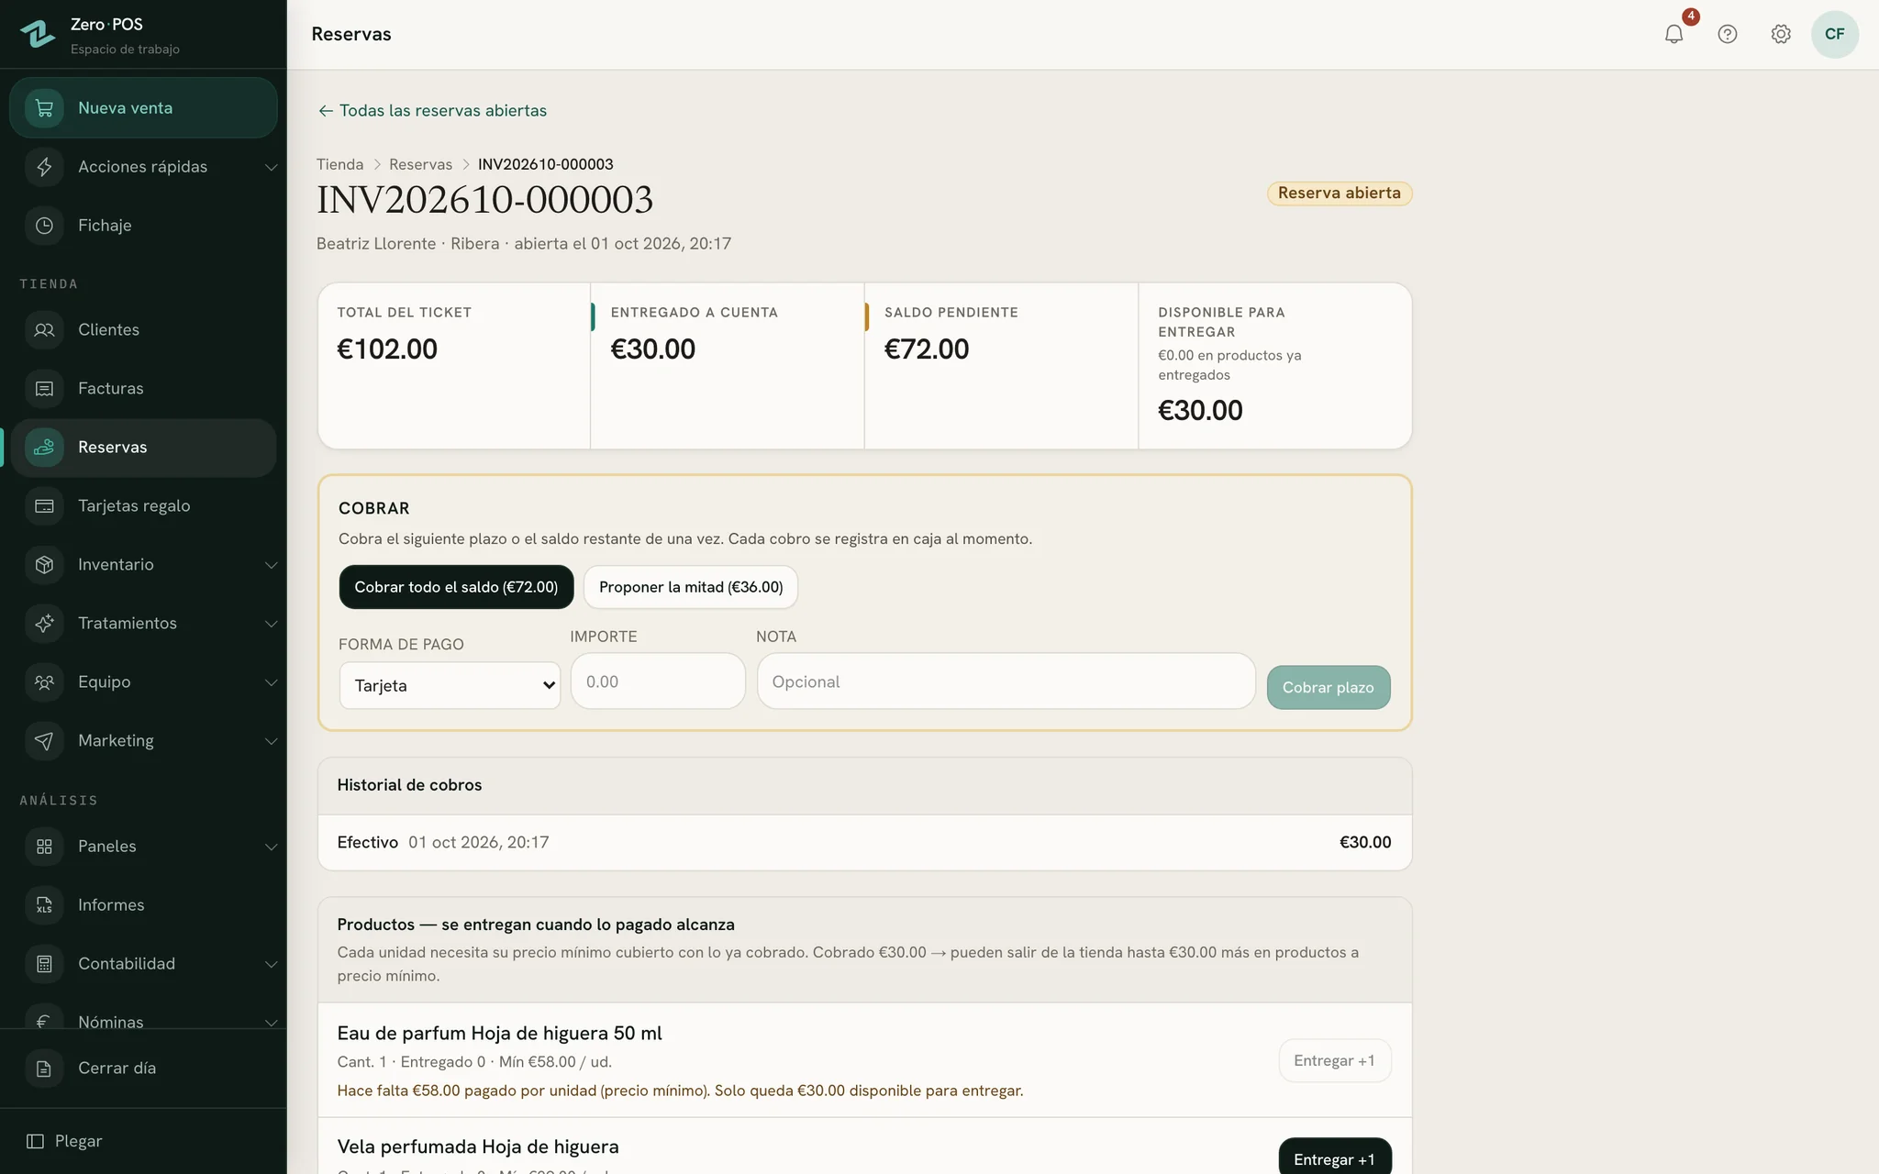Focus the Nota optional input field
This screenshot has height=1174, width=1879.
pos(1006,681)
